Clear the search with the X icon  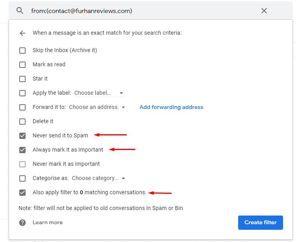pos(264,11)
